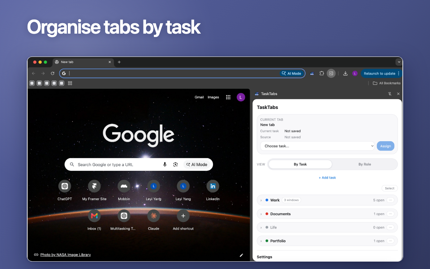Select the New tab browser tab
The image size is (430, 269).
coord(82,62)
